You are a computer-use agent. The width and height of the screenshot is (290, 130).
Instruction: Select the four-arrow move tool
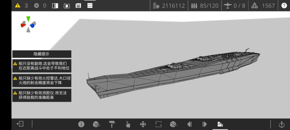tap(143, 124)
